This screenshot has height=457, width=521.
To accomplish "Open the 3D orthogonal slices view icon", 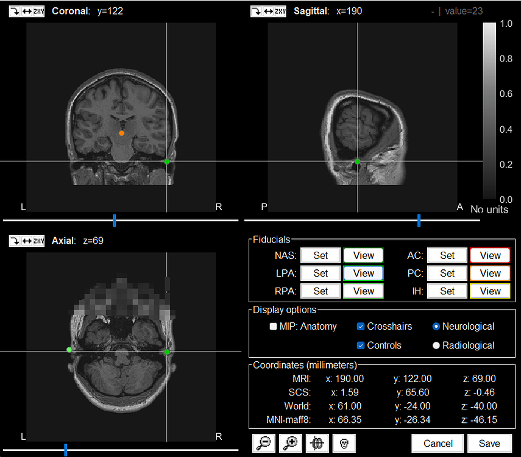I will click(317, 443).
